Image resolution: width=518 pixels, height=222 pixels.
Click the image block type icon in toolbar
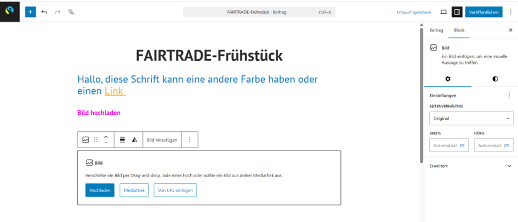[x=86, y=139]
